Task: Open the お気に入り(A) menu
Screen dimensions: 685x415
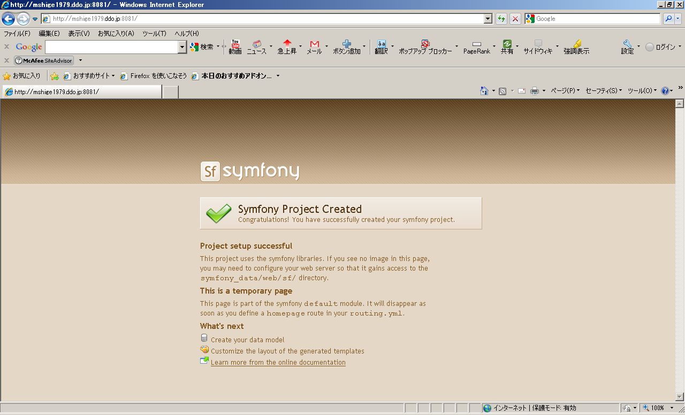Action: click(x=116, y=34)
